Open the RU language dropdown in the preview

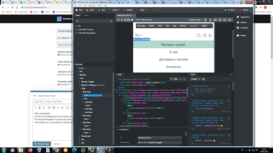pyautogui.click(x=139, y=35)
